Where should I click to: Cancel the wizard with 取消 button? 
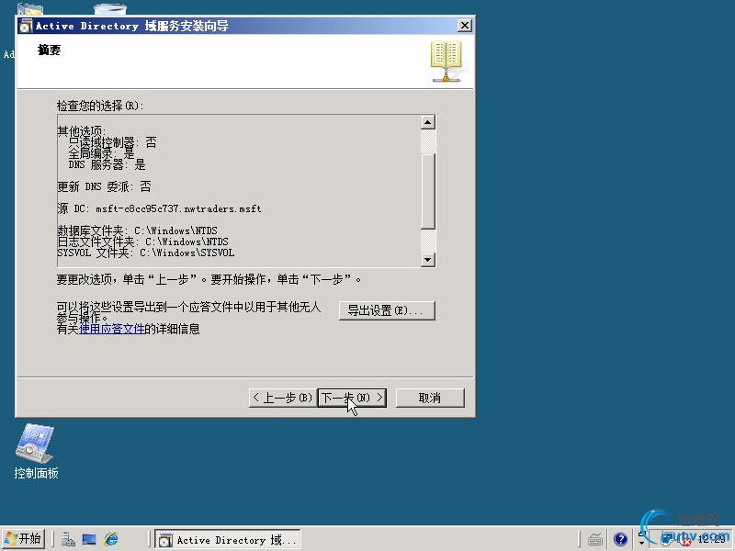coord(430,398)
